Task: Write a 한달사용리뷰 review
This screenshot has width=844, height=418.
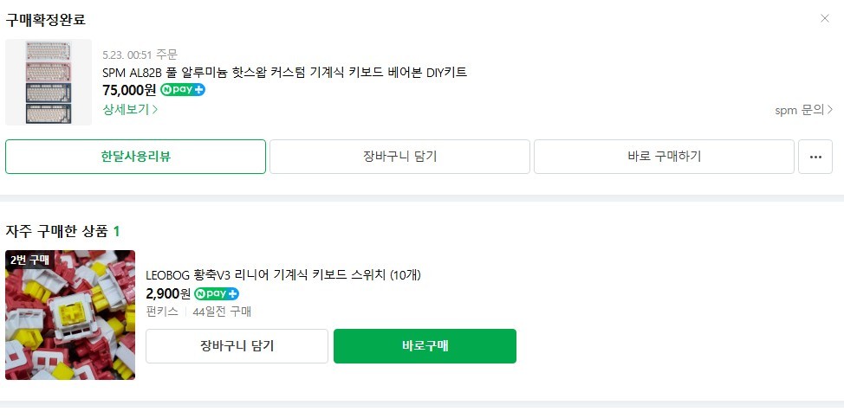Action: point(135,157)
